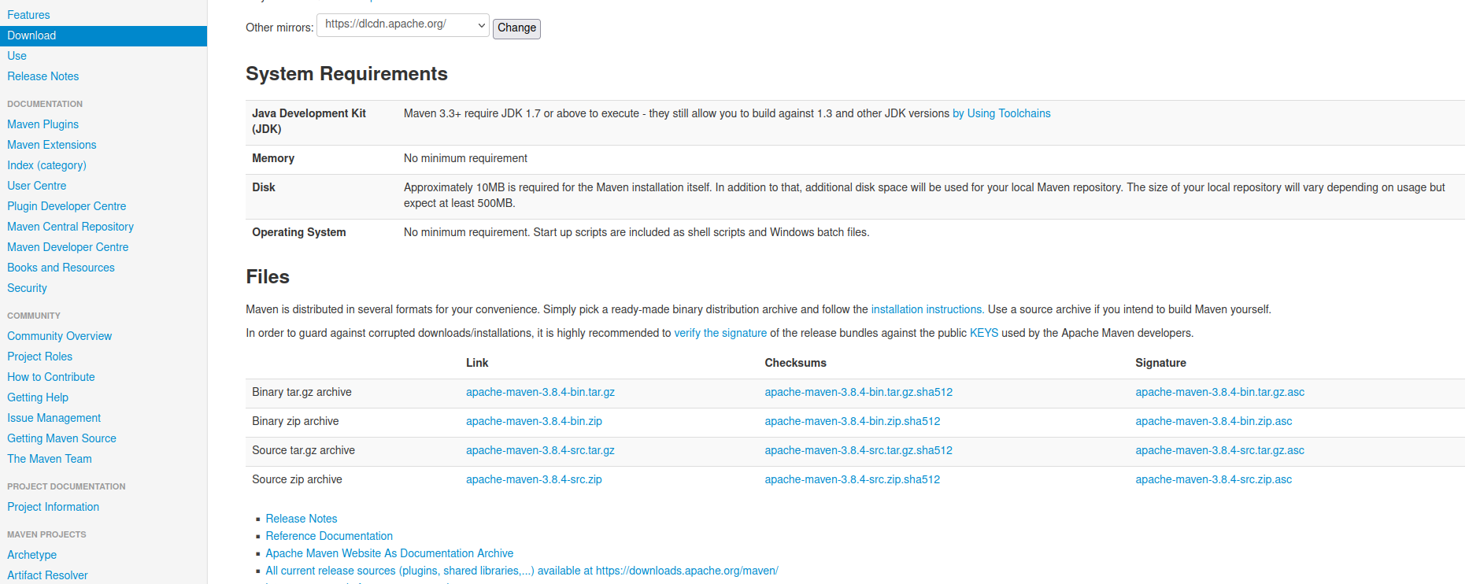1480x584 pixels.
Task: Download apache-maven-3.8.4-src.zip
Action: (534, 479)
